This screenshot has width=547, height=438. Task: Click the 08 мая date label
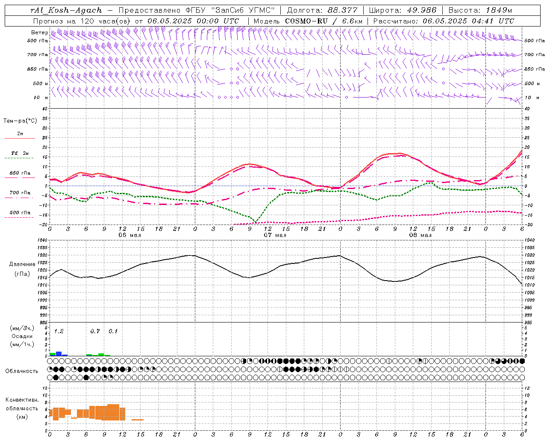[x=420, y=235]
